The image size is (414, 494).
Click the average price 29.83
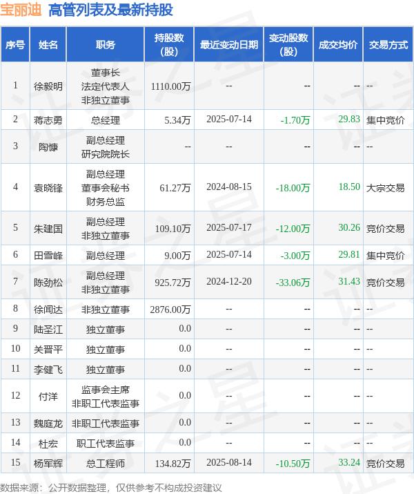[349, 119]
